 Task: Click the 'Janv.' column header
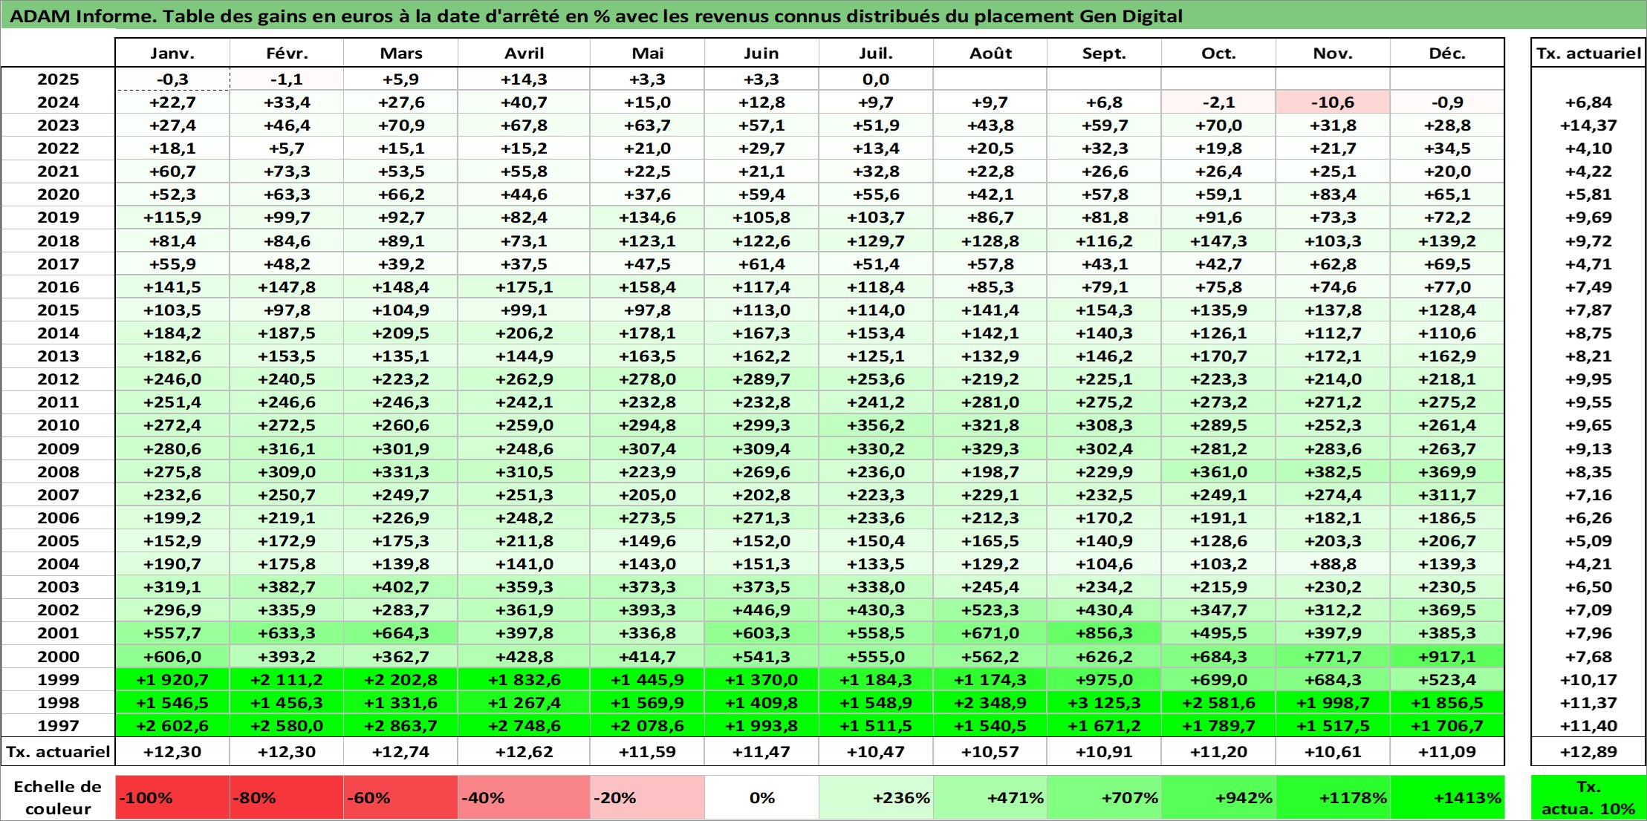(172, 53)
